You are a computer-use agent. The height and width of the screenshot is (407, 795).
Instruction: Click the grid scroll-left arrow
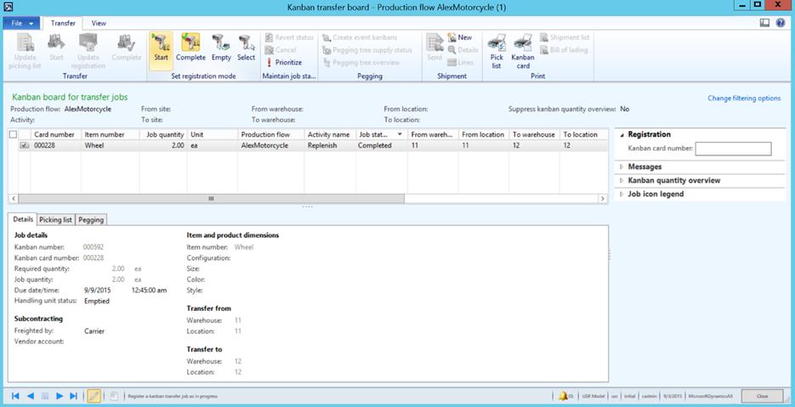[14, 199]
